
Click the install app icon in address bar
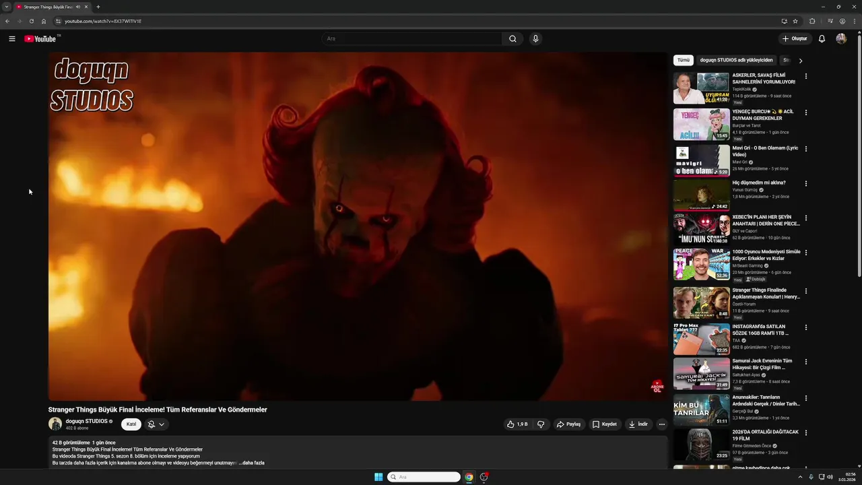[x=784, y=21]
